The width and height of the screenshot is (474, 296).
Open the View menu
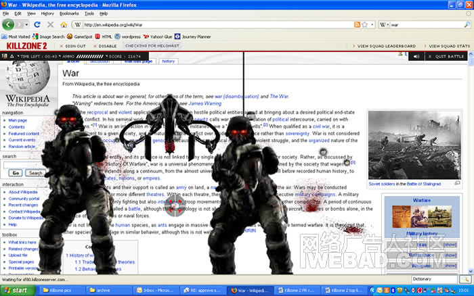pyautogui.click(x=31, y=14)
